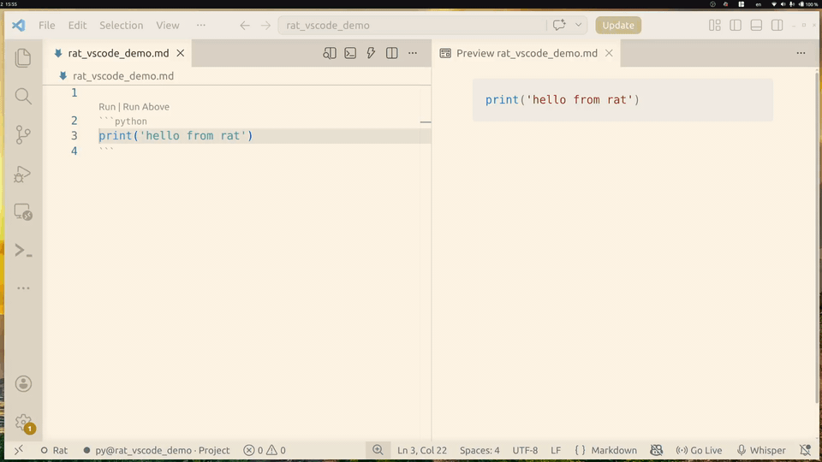822x462 pixels.
Task: Open the Source Control view
Action: (x=23, y=134)
